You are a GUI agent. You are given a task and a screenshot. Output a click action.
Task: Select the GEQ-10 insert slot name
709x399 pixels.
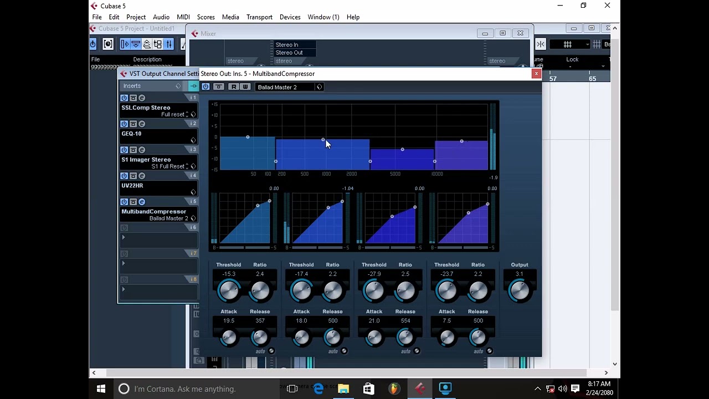(x=131, y=134)
